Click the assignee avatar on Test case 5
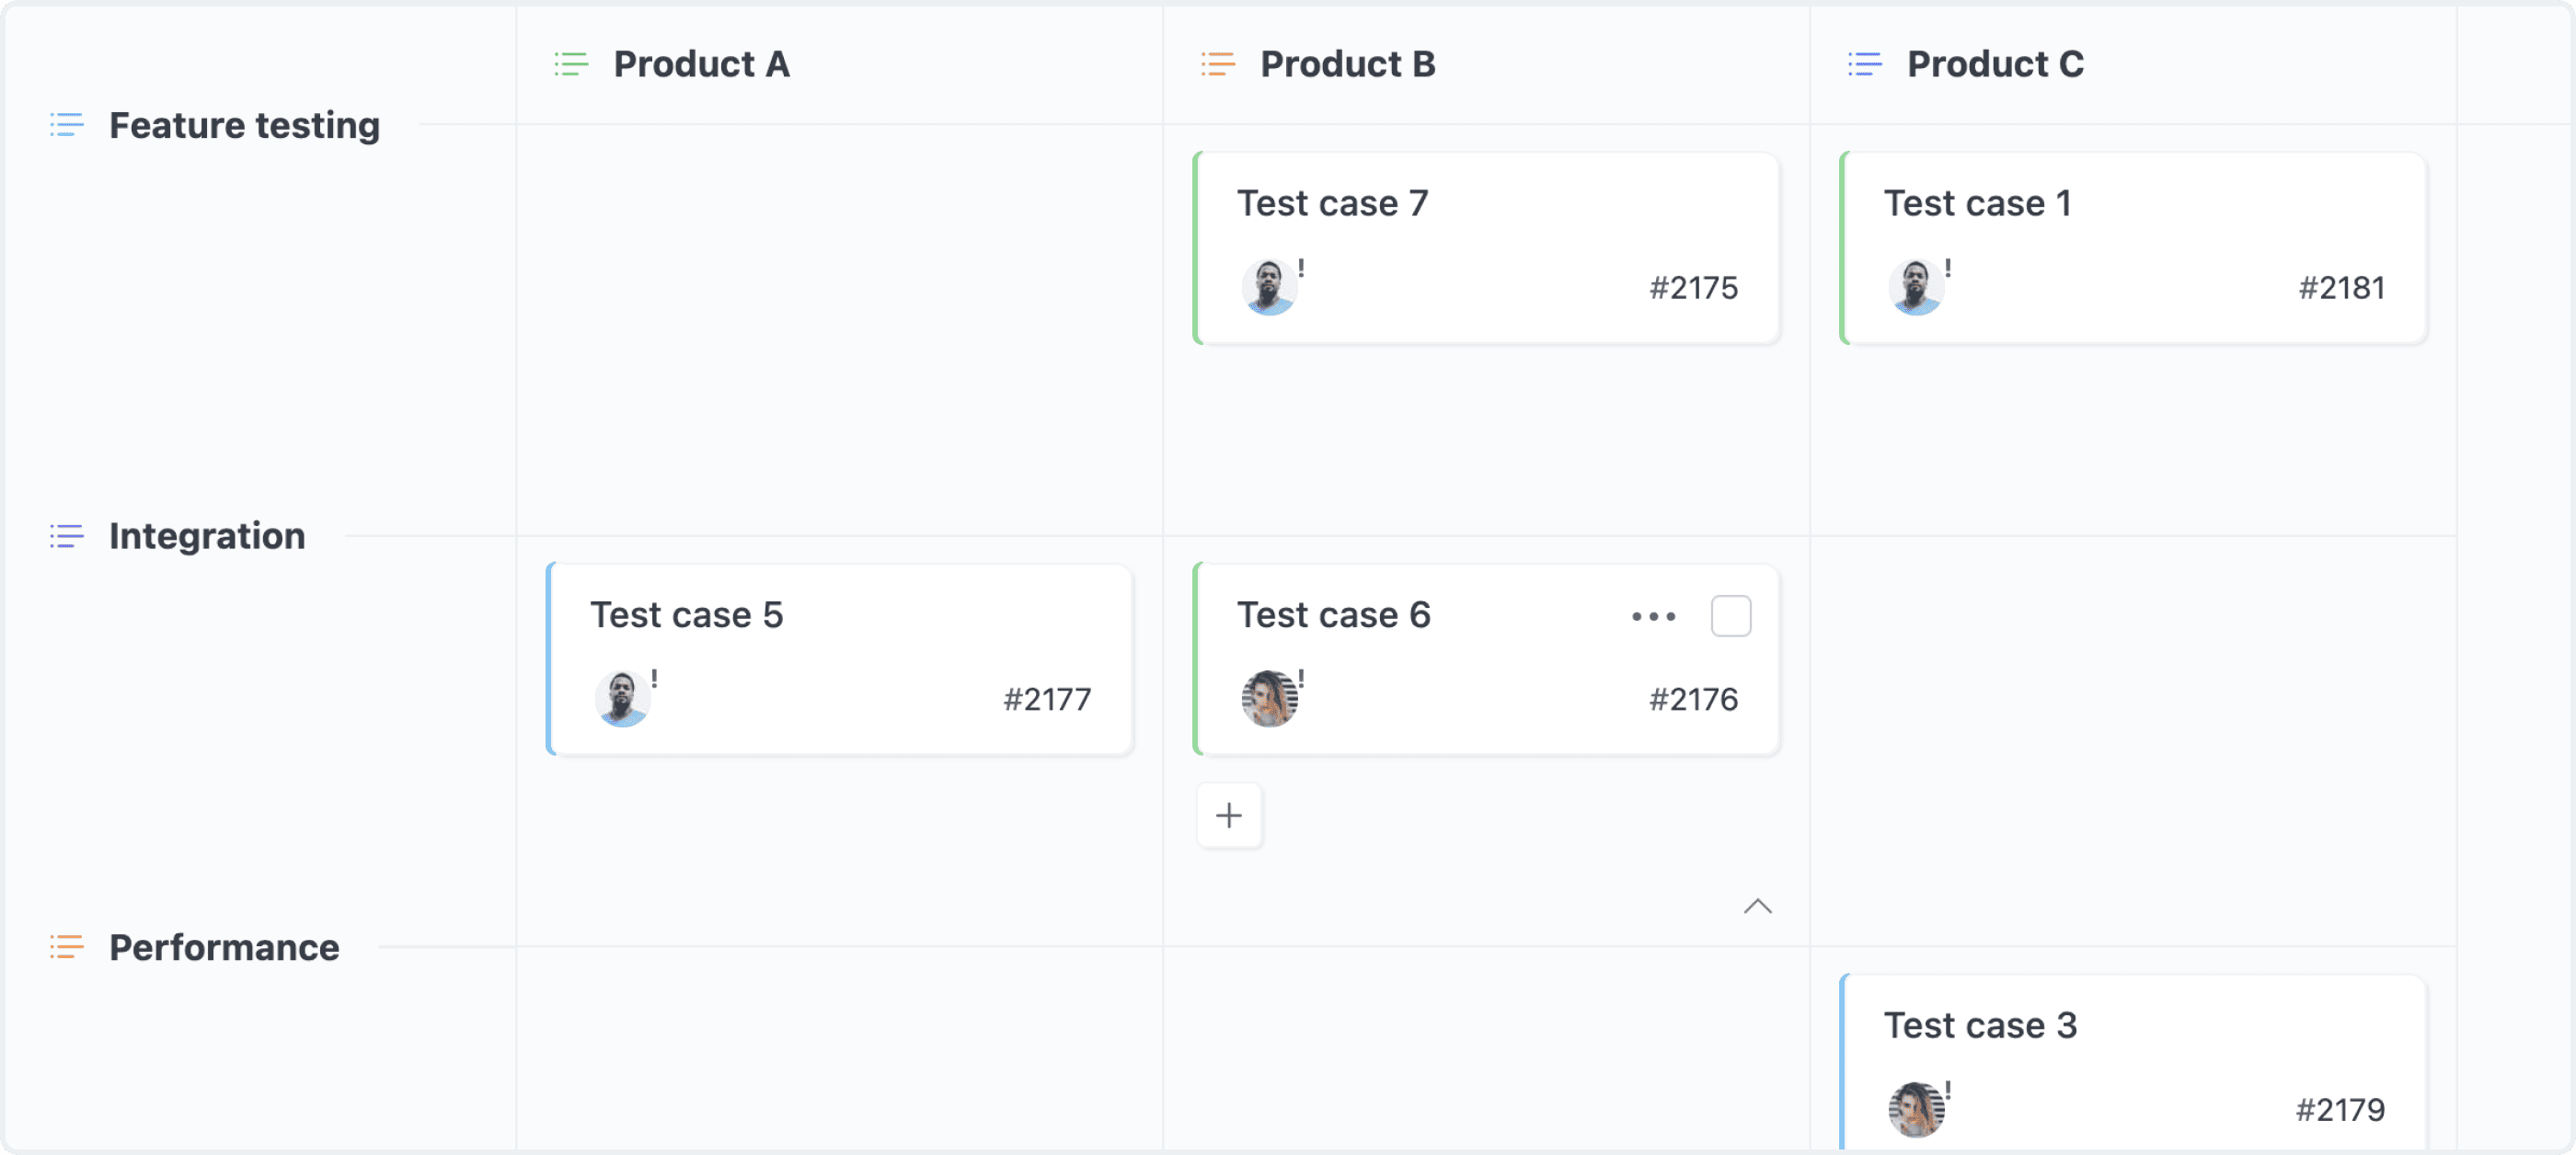 [x=622, y=698]
